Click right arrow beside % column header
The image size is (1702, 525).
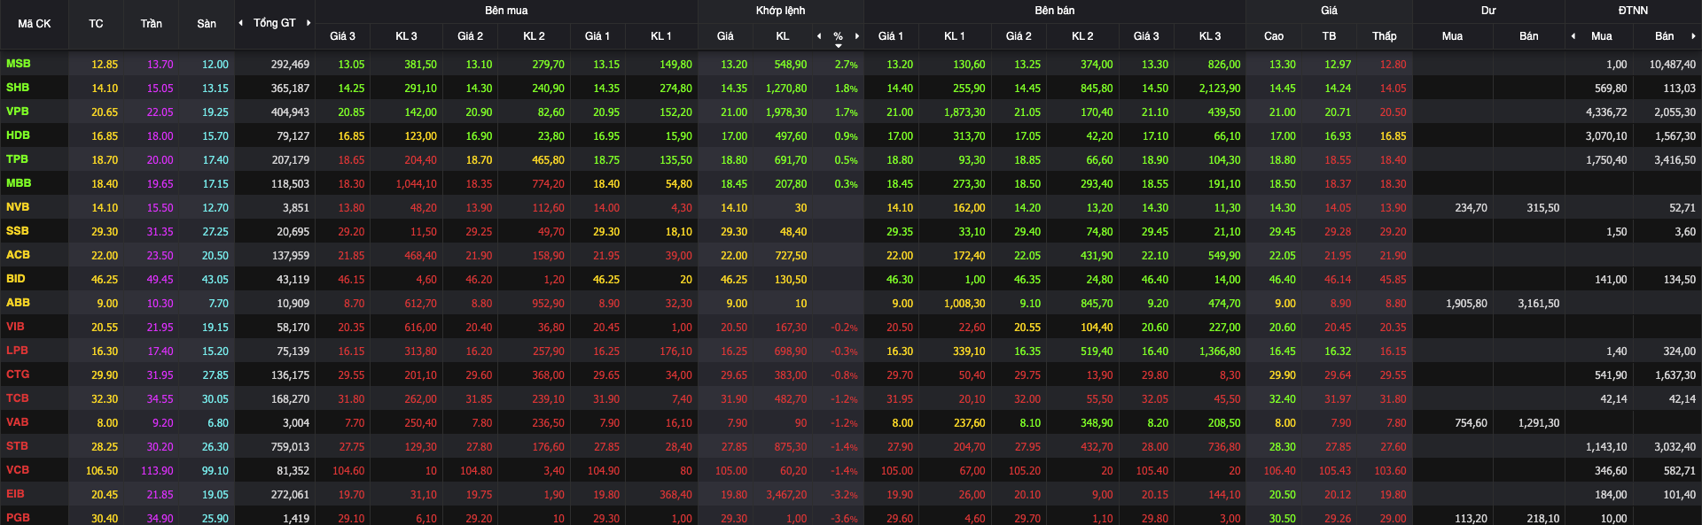point(857,36)
